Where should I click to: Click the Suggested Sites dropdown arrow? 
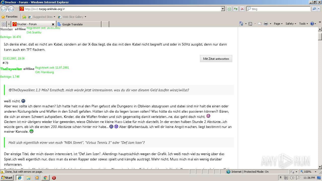pos(54,17)
